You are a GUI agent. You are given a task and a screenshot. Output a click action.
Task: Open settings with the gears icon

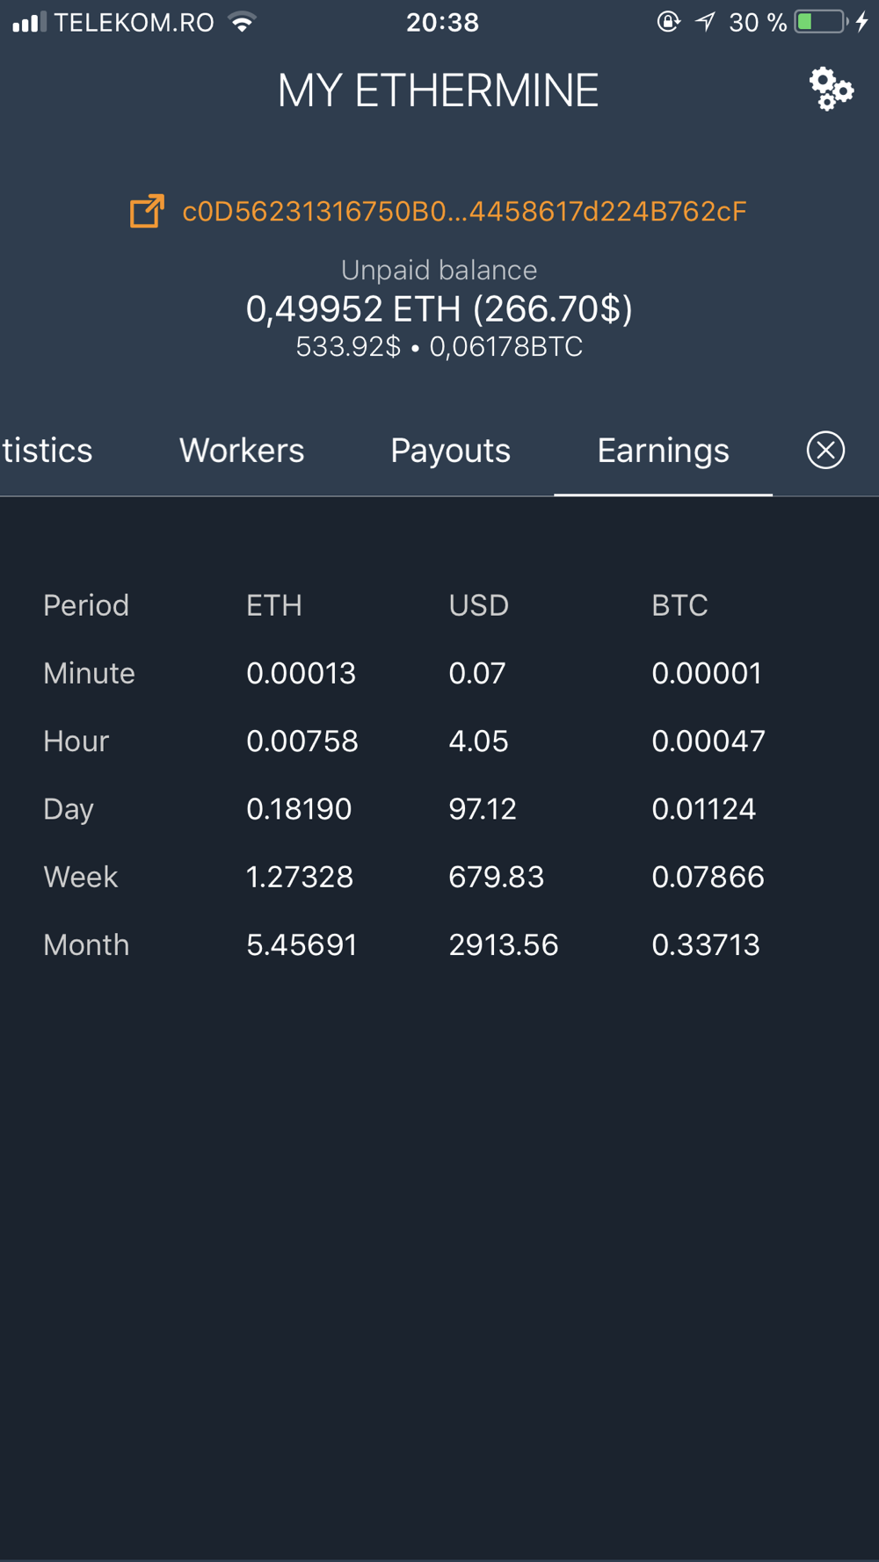coord(831,89)
